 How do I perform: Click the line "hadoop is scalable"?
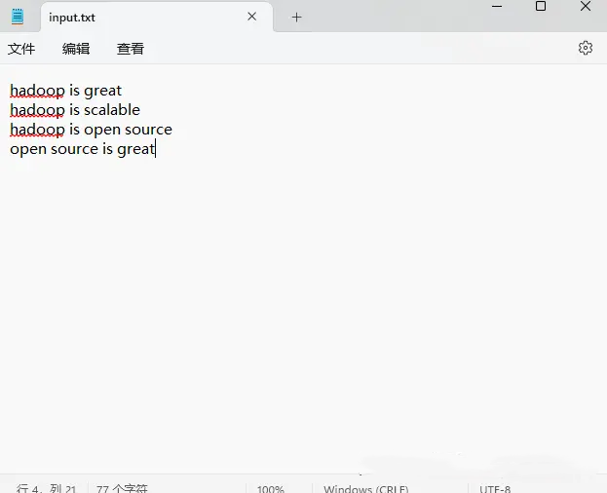point(75,110)
